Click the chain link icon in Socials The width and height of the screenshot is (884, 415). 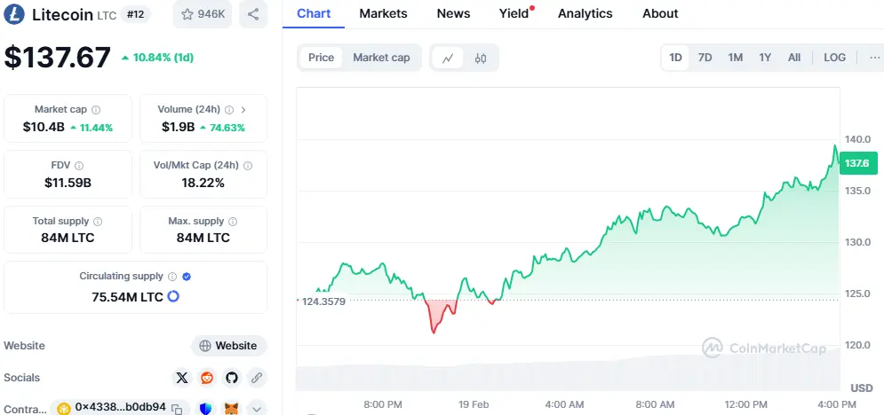click(256, 378)
